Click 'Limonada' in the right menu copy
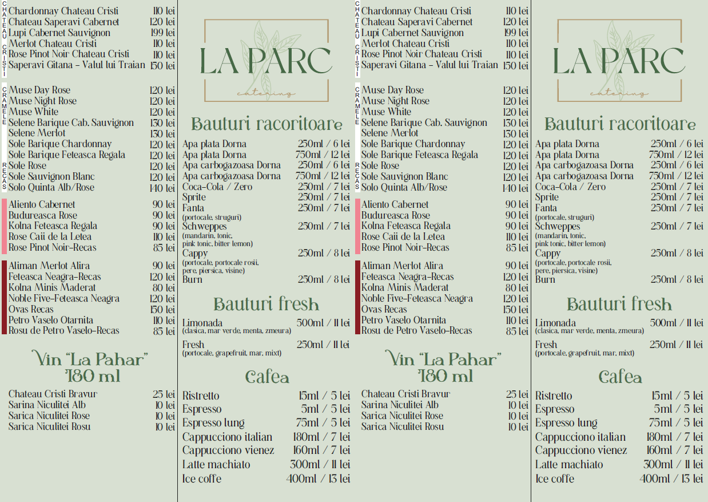708x502 pixels. (x=555, y=323)
